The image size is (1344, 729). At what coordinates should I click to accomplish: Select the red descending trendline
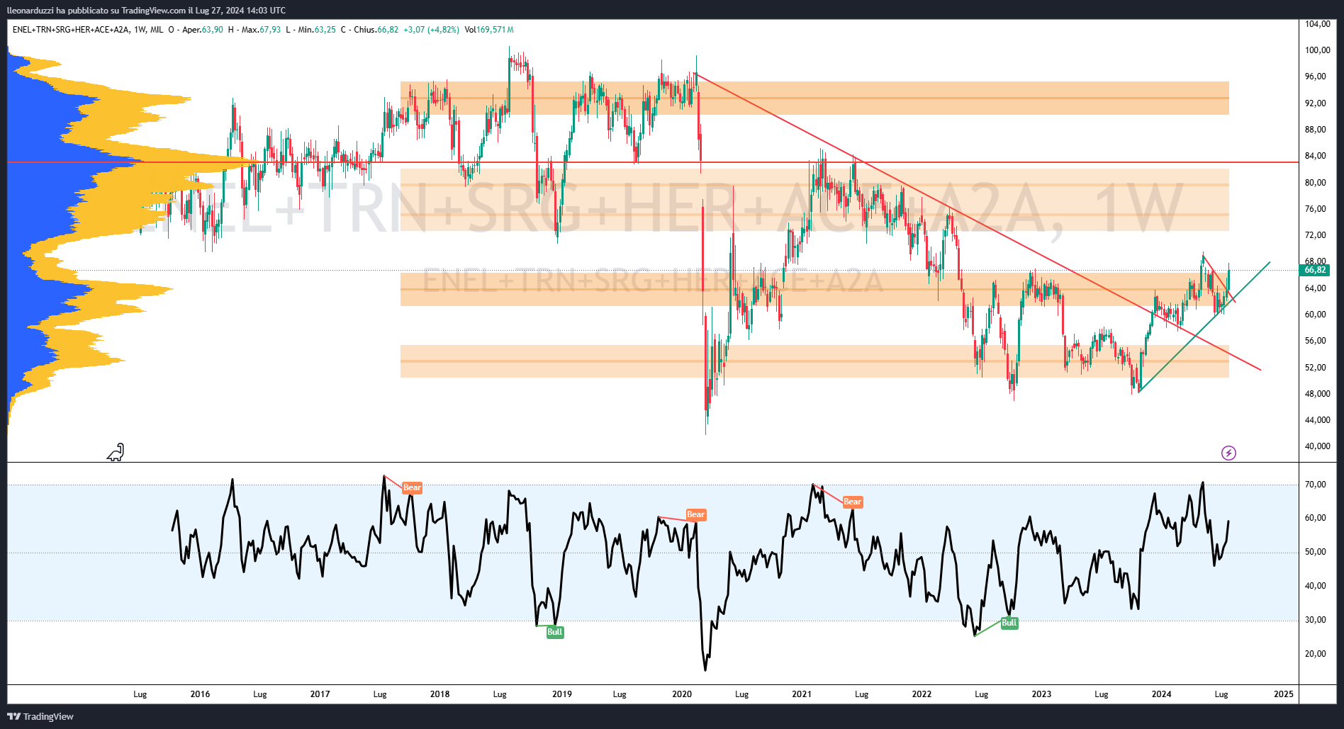coord(978,222)
